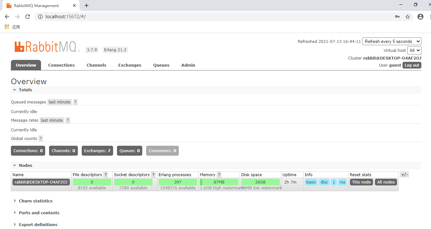The height and width of the screenshot is (229, 431).
Task: Log out of guest user
Action: (412, 65)
